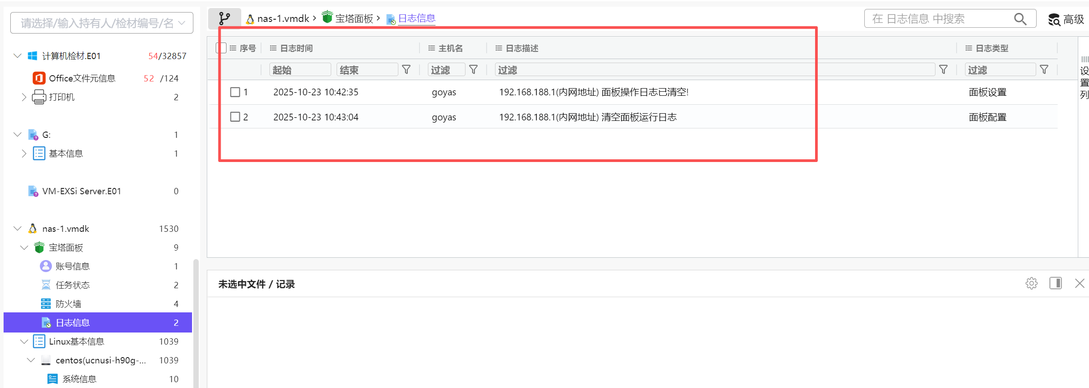The height and width of the screenshot is (388, 1089).
Task: Click 宝塔面板 in the breadcrumb
Action: [354, 18]
